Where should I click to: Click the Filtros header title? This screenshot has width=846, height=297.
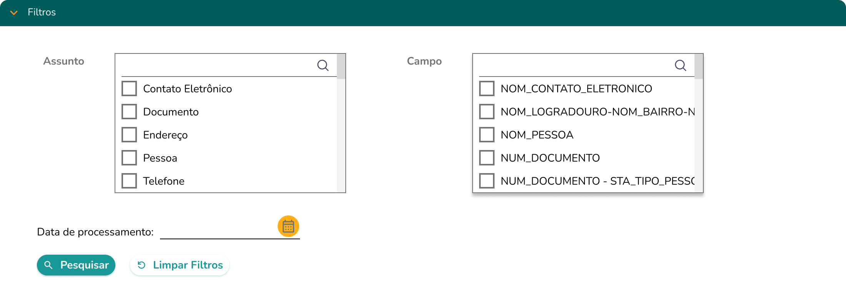click(x=42, y=12)
